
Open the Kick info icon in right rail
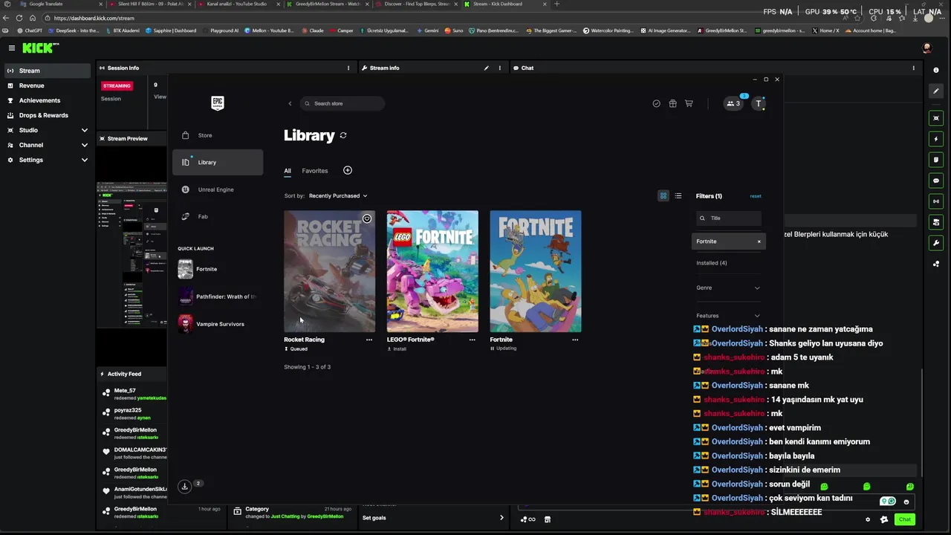coord(936,70)
